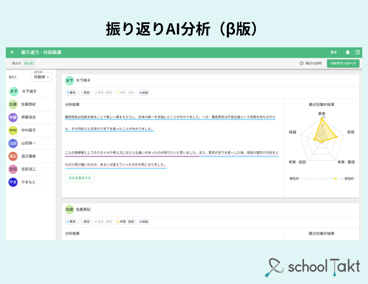Select the 佐藤 avatar in the sidebar
This screenshot has width=368, height=284.
12,104
